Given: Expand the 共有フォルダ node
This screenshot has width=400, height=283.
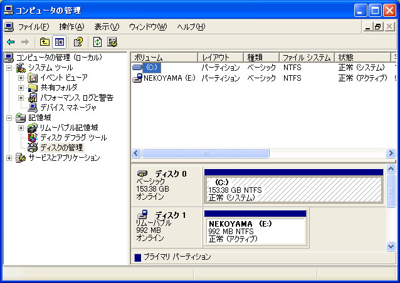Looking at the screenshot, I should click(21, 88).
